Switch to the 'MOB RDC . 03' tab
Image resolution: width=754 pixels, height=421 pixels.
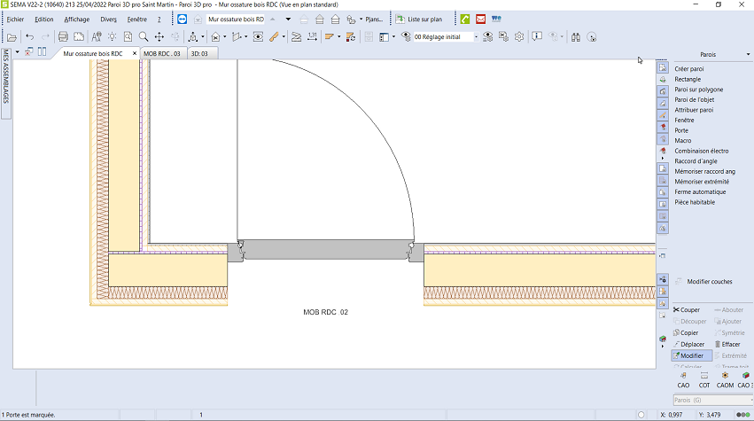(x=162, y=54)
